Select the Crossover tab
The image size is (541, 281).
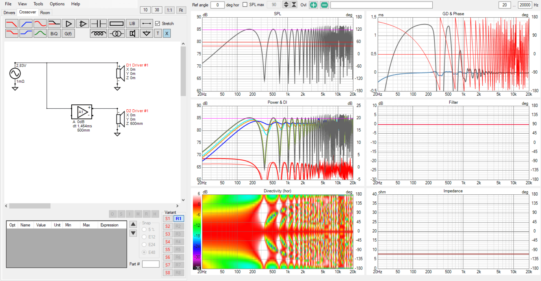pos(28,12)
